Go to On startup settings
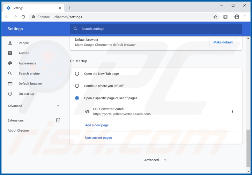Viewport: 252px width, 175px height. click(x=26, y=94)
